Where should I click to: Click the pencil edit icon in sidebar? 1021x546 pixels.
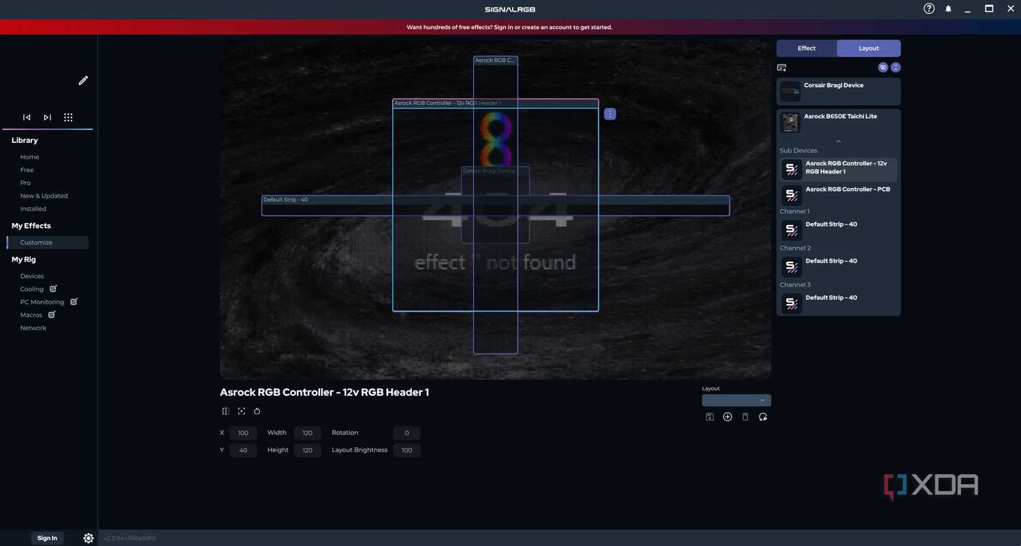coord(83,80)
